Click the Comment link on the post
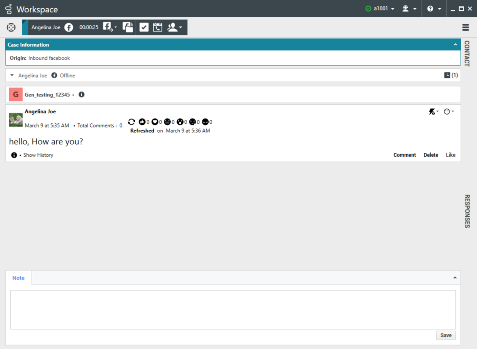The width and height of the screenshot is (477, 349). click(x=404, y=155)
